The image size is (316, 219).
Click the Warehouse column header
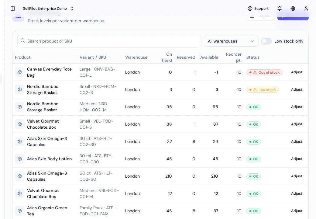tap(136, 57)
